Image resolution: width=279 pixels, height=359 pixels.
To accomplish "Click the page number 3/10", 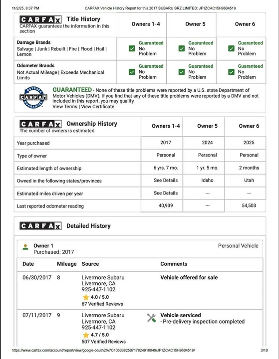I will coord(265,351).
